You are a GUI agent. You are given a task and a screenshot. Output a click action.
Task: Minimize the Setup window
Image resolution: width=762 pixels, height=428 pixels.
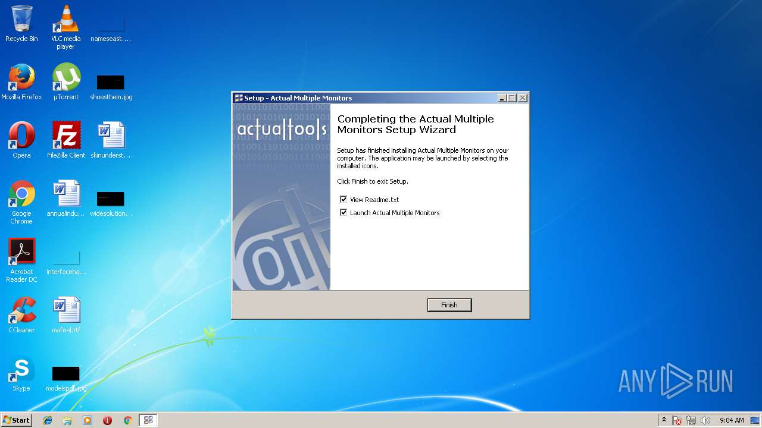click(x=502, y=98)
